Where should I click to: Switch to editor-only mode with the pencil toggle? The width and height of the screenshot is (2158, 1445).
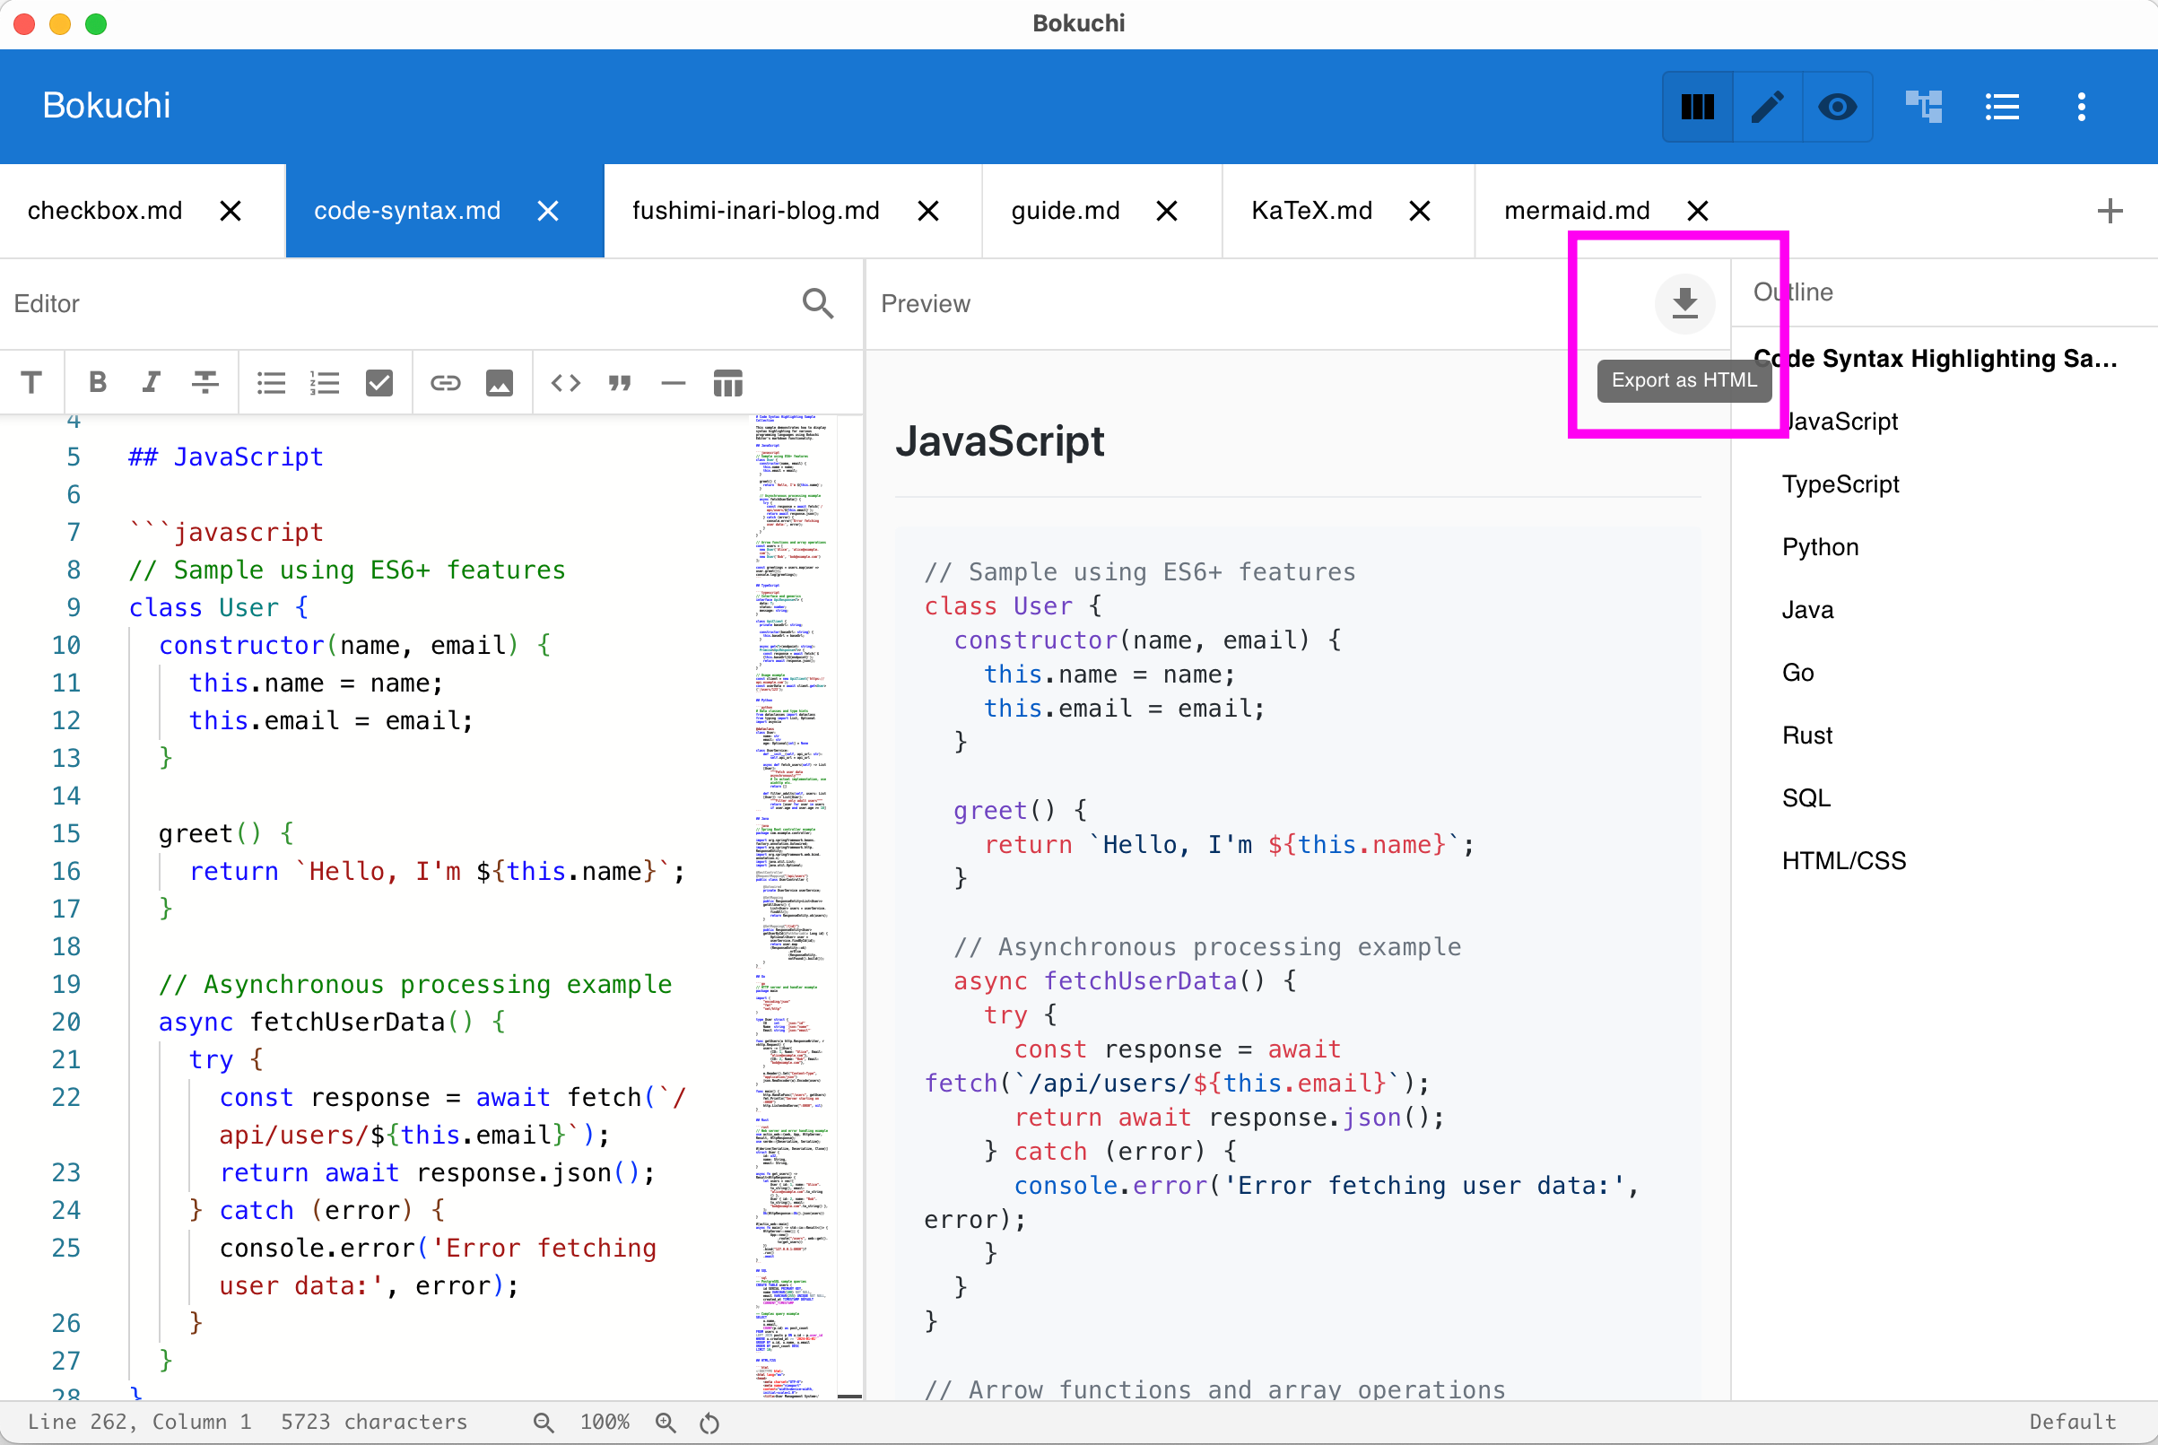pos(1766,107)
